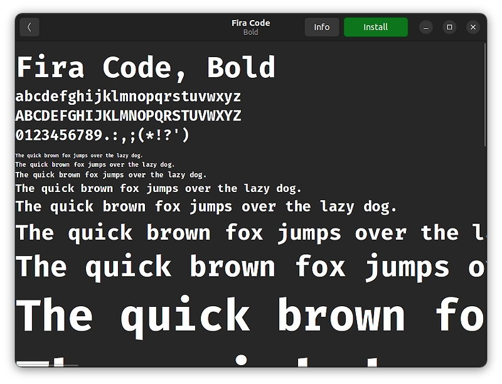Click the horizontal scrollbar at the bottom
Screen dimensions: 502x384
pyautogui.click(x=47, y=365)
